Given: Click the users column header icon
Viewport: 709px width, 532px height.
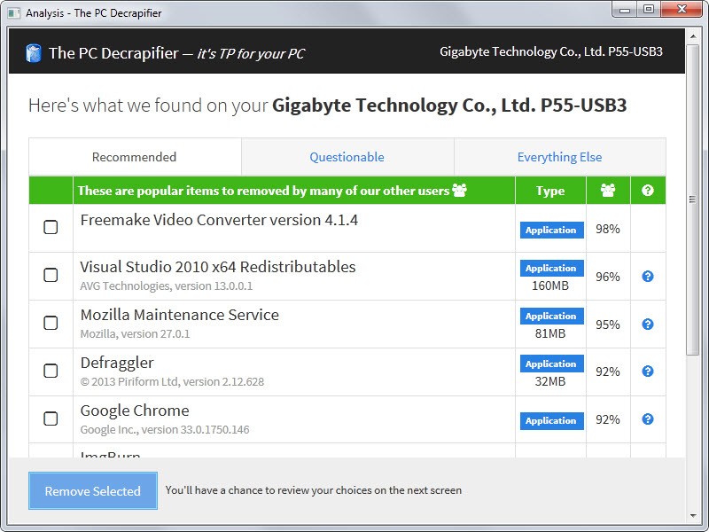Looking at the screenshot, I should point(608,191).
